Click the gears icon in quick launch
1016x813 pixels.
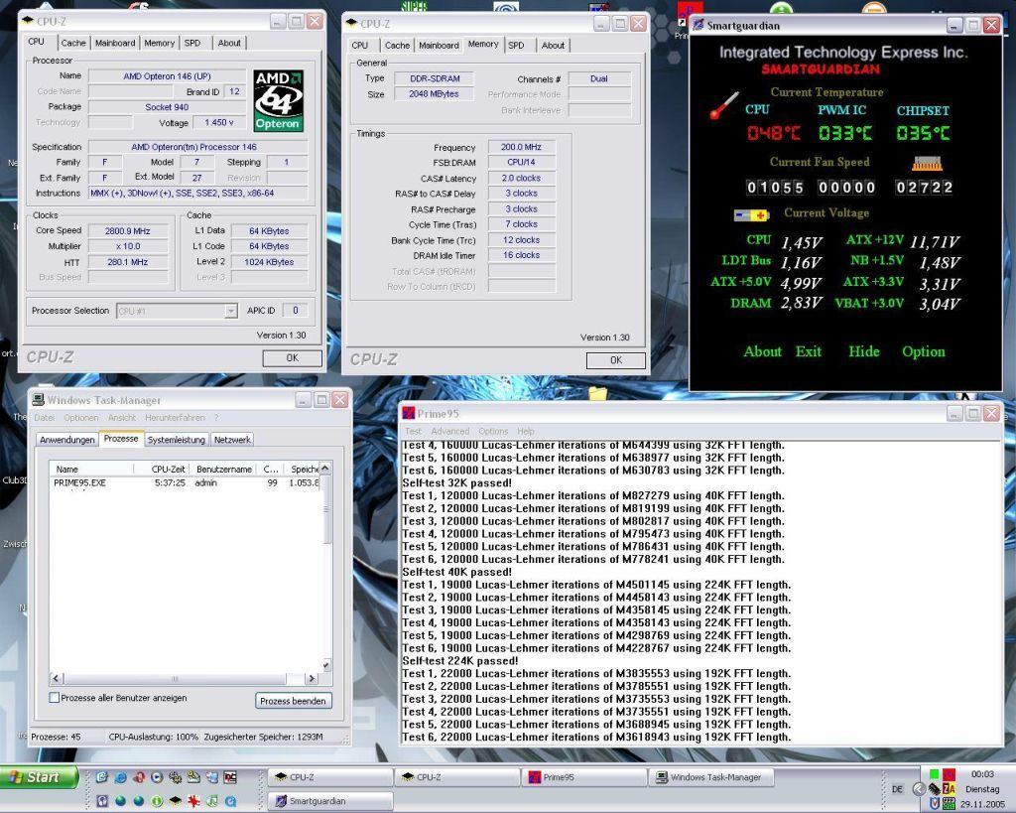pyautogui.click(x=175, y=776)
